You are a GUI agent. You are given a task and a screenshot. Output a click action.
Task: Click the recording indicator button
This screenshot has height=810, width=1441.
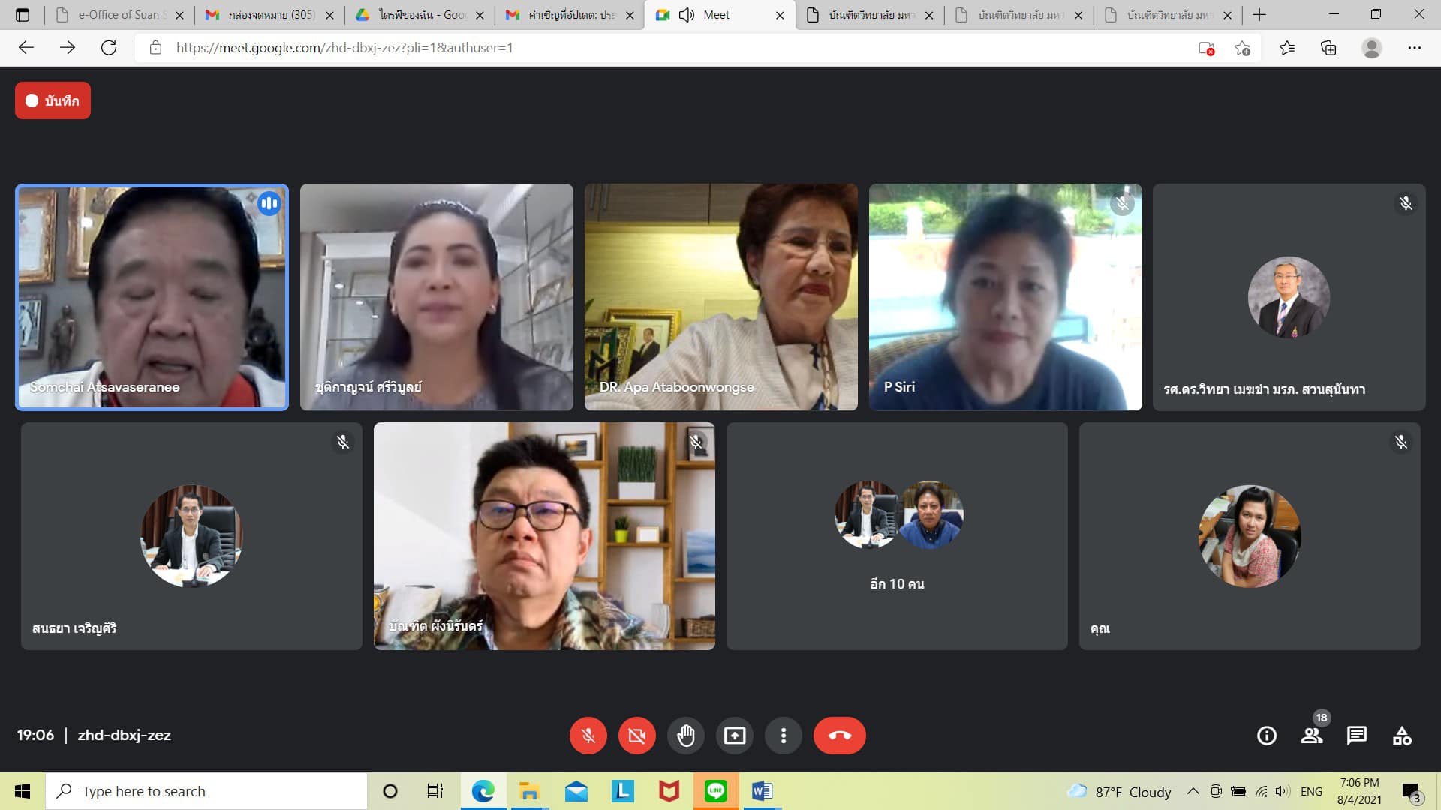pyautogui.click(x=53, y=100)
